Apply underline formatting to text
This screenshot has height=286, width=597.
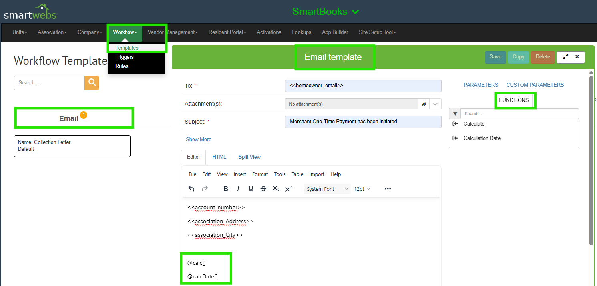coord(251,189)
